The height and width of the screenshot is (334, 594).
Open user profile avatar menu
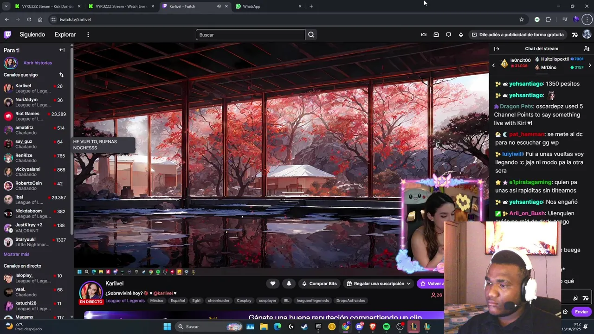coord(587,35)
